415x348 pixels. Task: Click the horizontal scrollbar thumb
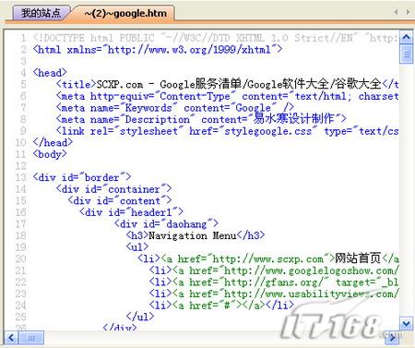[x=31, y=338]
